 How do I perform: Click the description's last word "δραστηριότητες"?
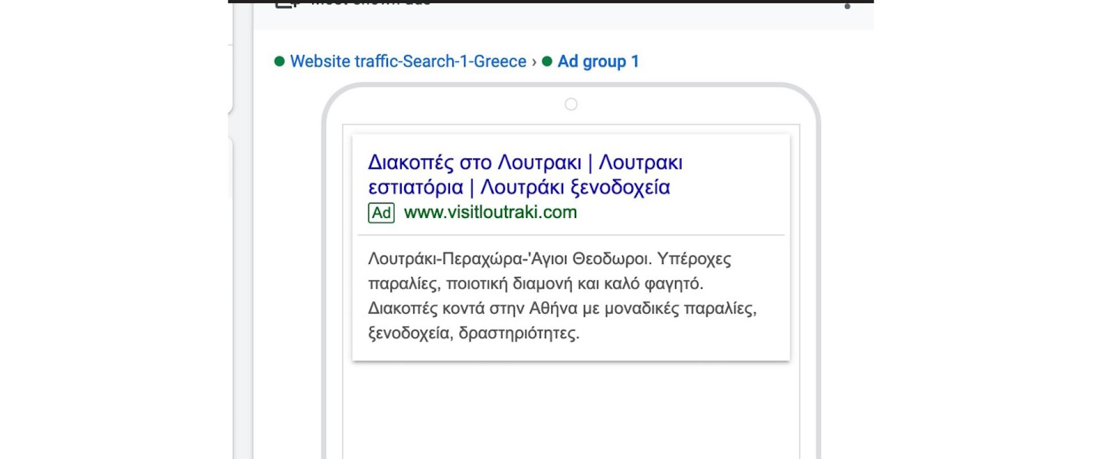[518, 333]
